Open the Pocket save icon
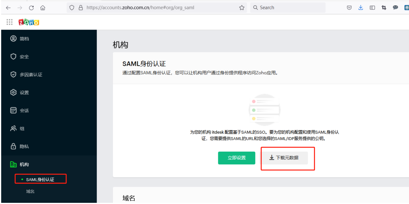The width and height of the screenshot is (409, 204). pyautogui.click(x=349, y=8)
